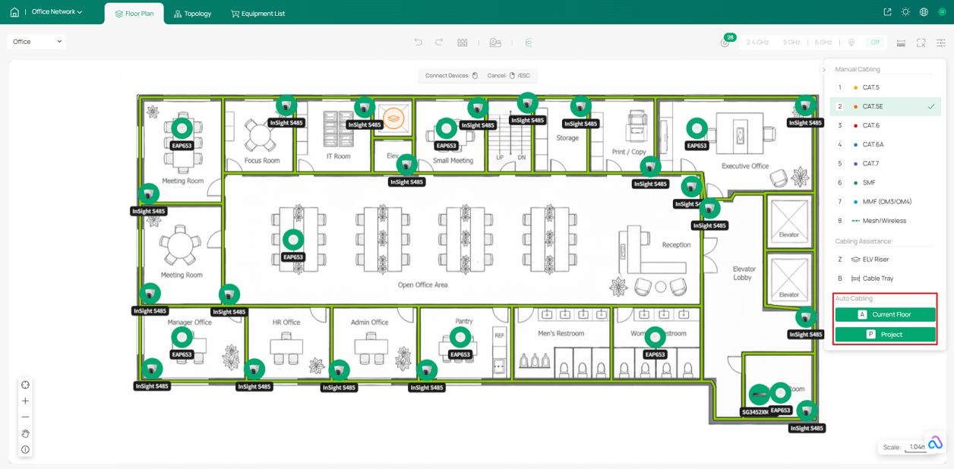Open the Office floor selector dropdown

(36, 42)
